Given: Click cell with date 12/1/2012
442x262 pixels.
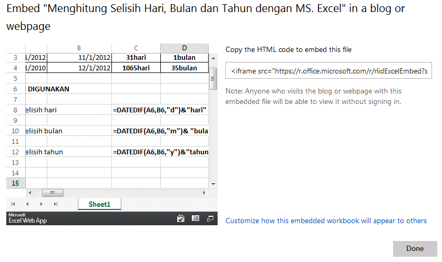Looking at the screenshot, I should click(79, 68).
